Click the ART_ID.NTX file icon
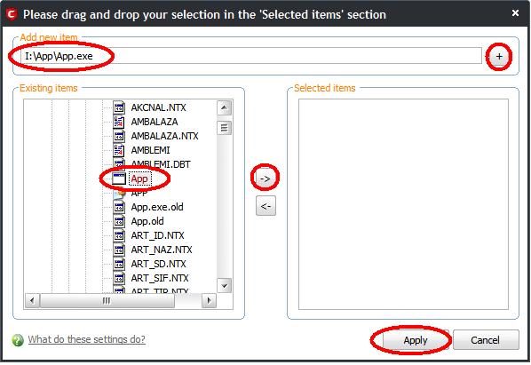This screenshot has height=365, width=531. point(119,235)
